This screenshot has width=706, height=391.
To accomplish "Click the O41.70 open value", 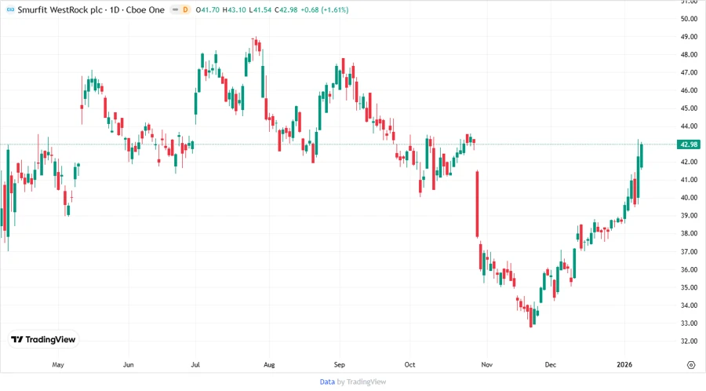I will (208, 10).
